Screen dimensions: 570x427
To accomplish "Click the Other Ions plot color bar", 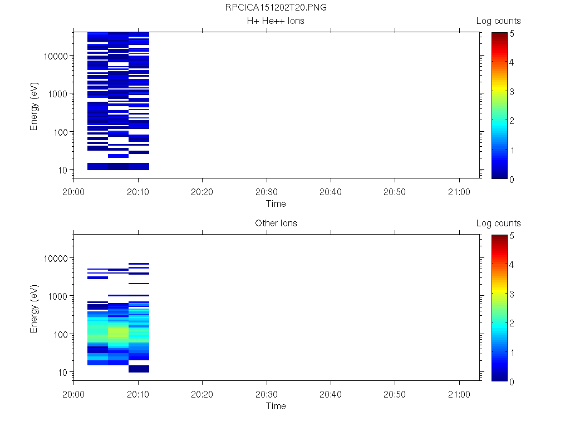I will 499,308.
